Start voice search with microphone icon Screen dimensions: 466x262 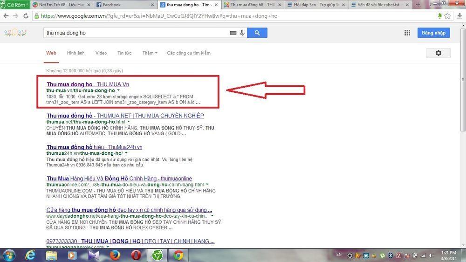click(x=242, y=33)
